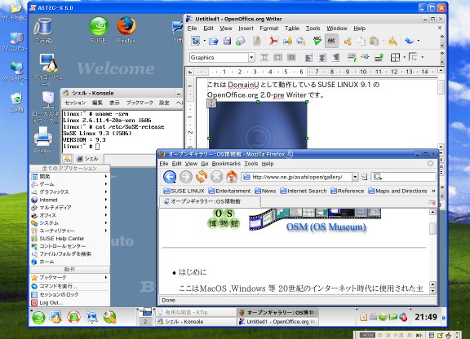The image size is (470, 339).
Task: Select the inserted blue image in Writer
Action: pyautogui.click(x=258, y=125)
